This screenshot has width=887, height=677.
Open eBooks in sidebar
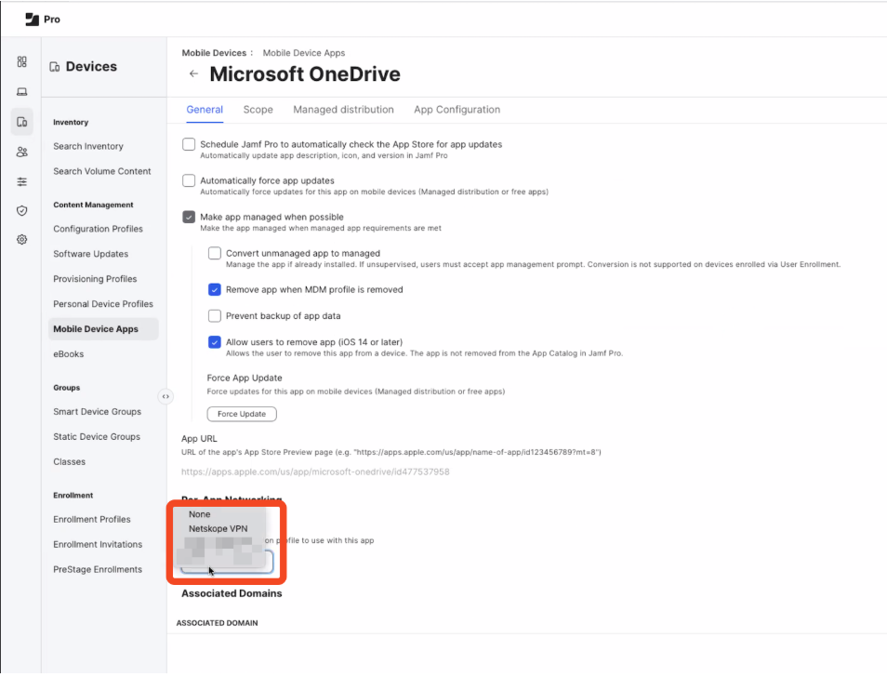click(69, 354)
